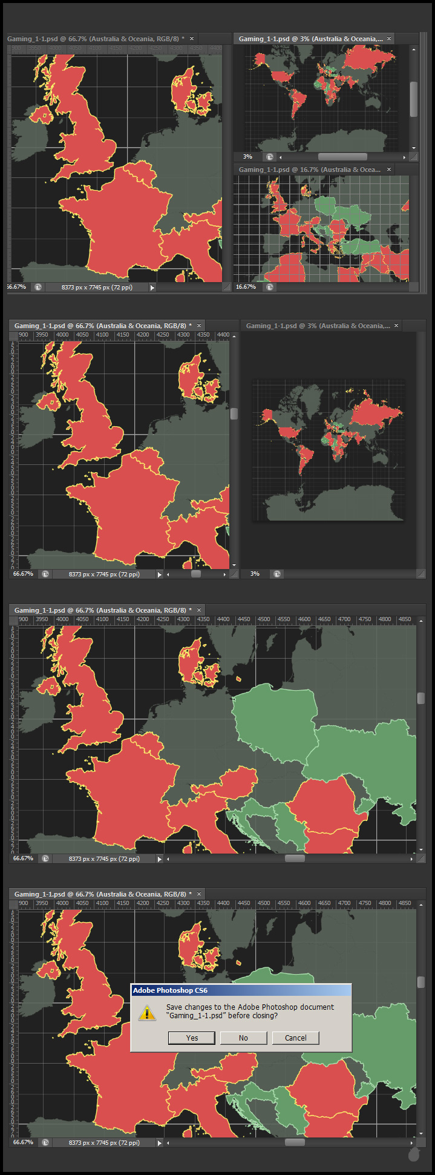This screenshot has width=435, height=1175.
Task: Click scroll-down arrow in topmost 3% window
Action: pyautogui.click(x=414, y=148)
